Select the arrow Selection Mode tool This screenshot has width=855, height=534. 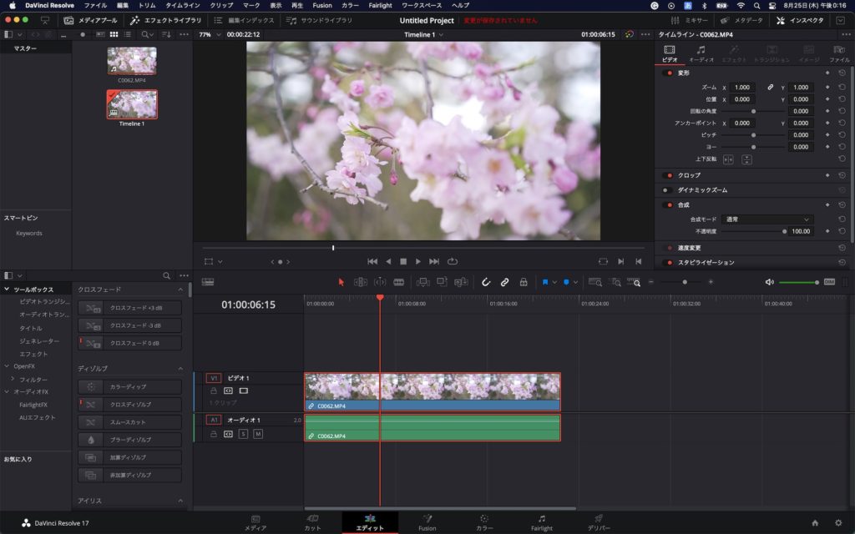(341, 282)
